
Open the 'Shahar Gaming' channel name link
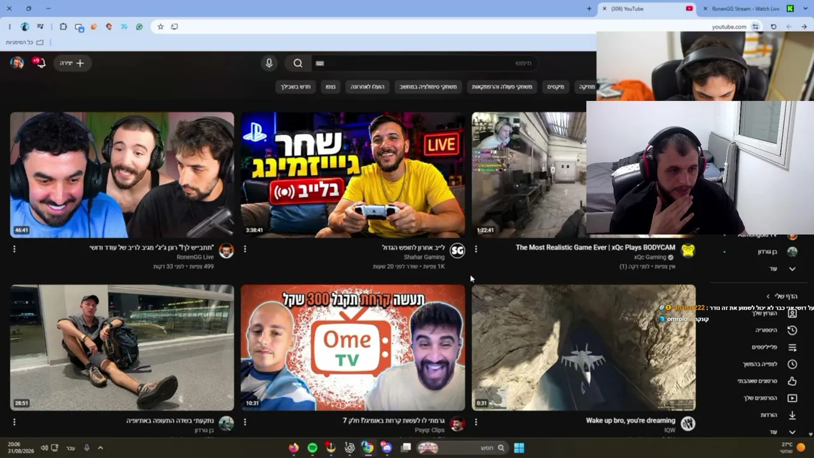[x=424, y=257]
